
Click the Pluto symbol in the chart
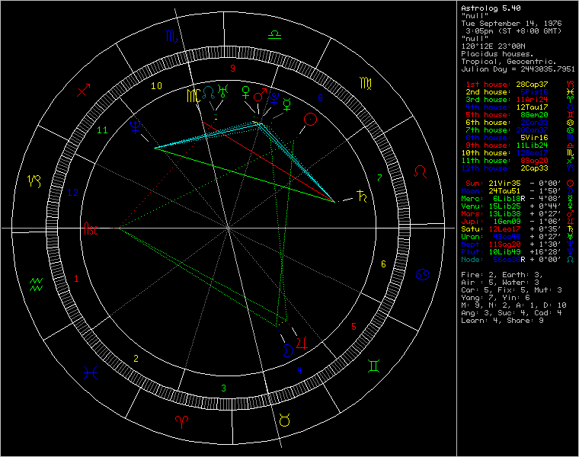[274, 98]
